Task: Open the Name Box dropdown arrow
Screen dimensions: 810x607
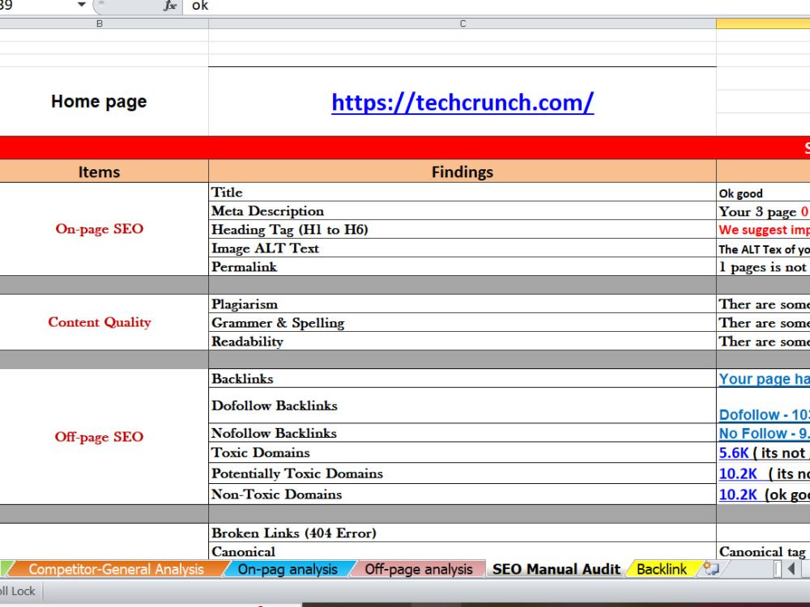Action: [x=81, y=5]
